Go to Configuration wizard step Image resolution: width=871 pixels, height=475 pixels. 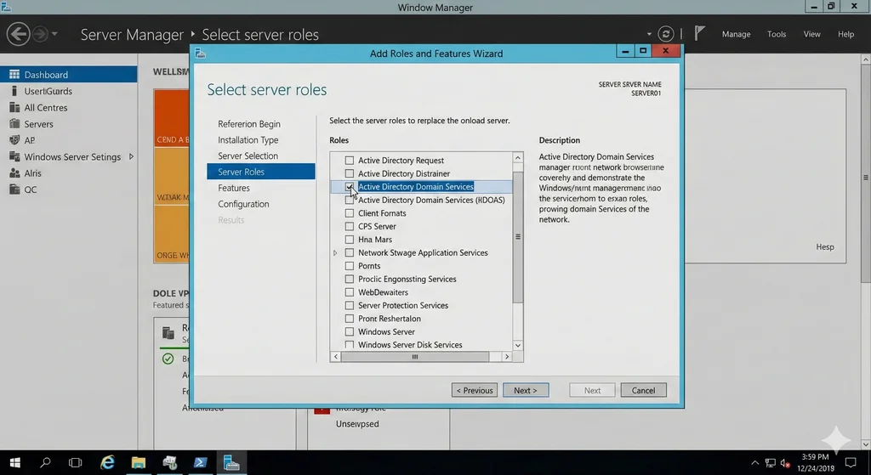click(x=243, y=204)
